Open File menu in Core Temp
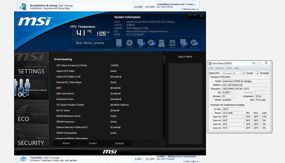The width and height of the screenshot is (285, 163). coord(211,68)
